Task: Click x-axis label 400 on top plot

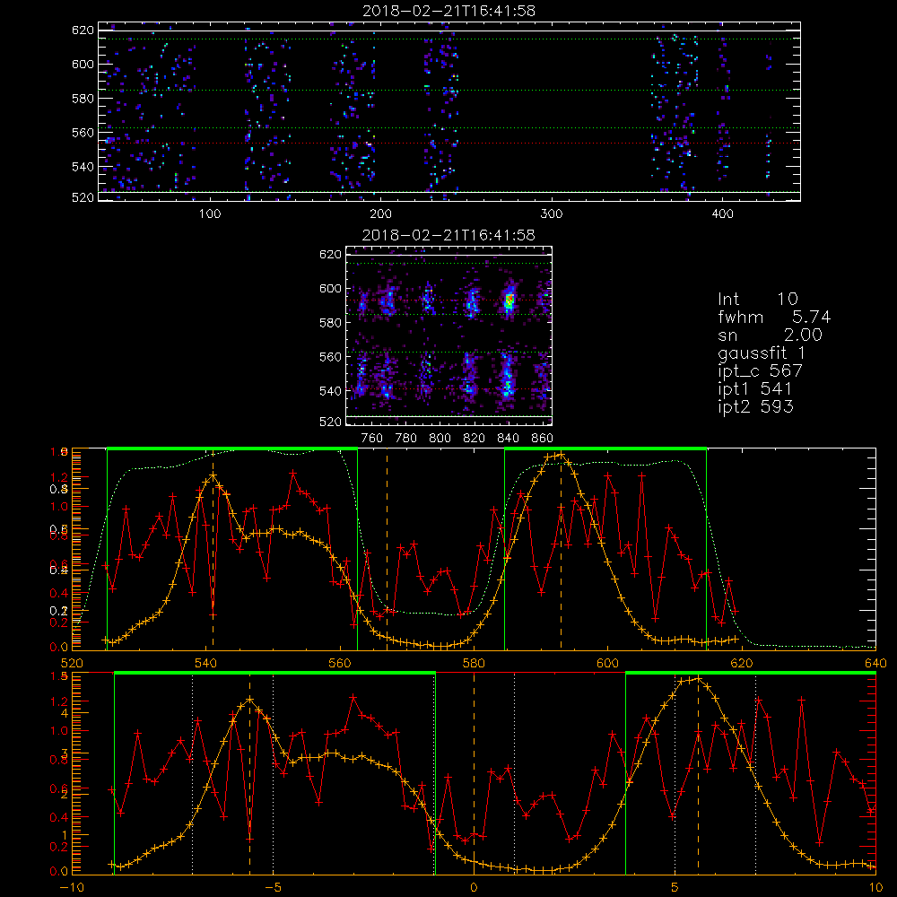Action: (x=722, y=214)
